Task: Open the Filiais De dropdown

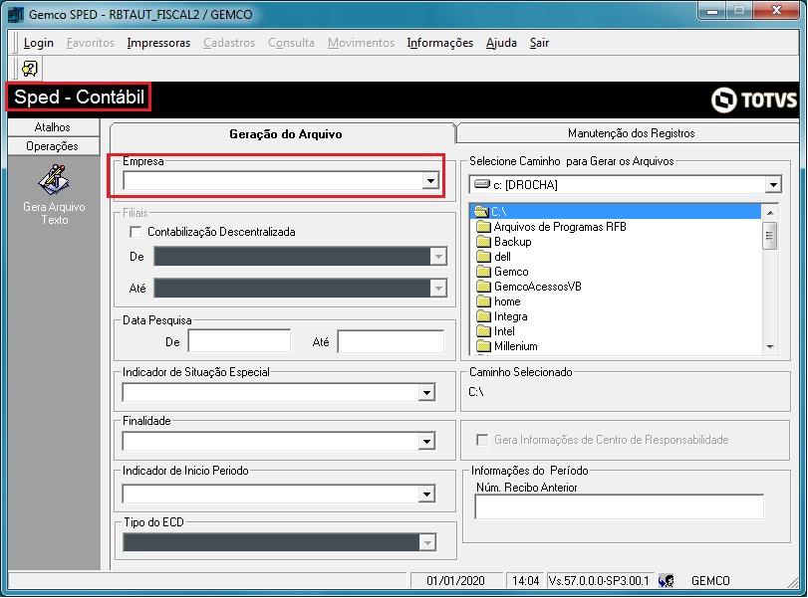Action: click(438, 257)
